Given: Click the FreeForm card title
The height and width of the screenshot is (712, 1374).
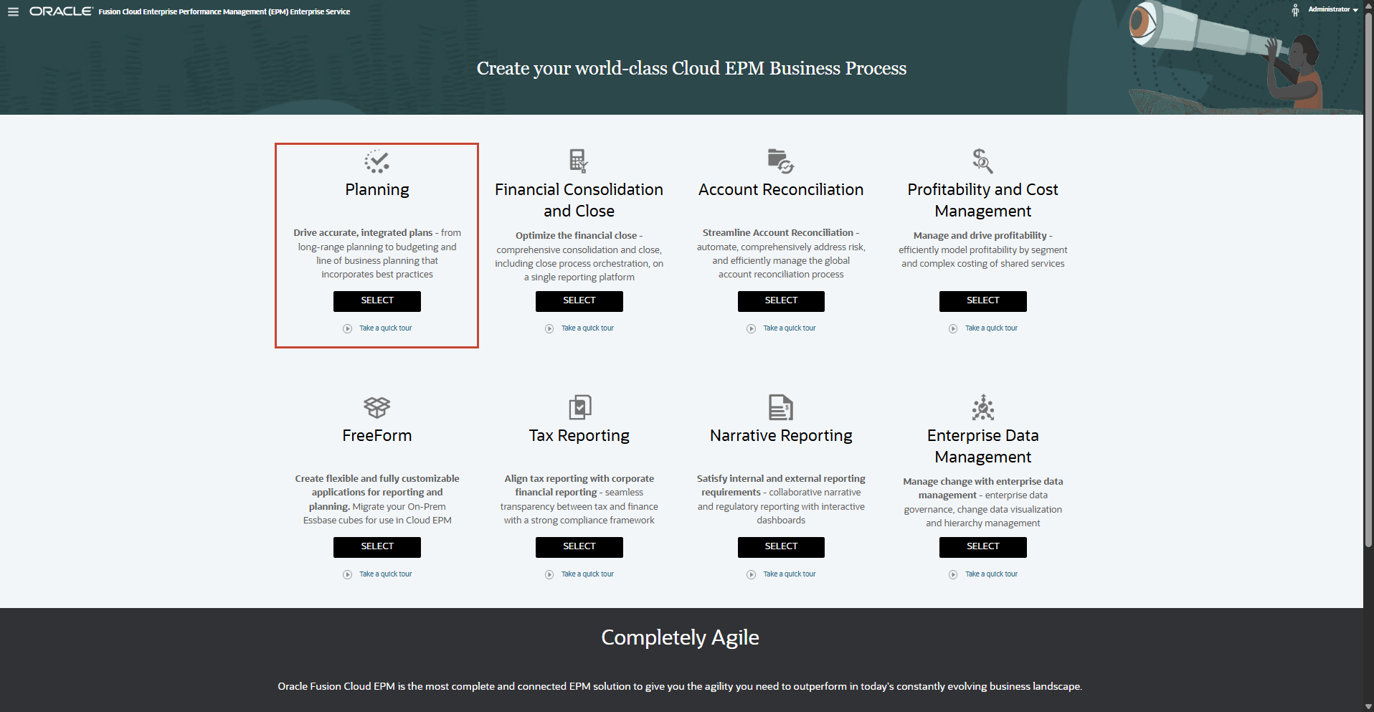Looking at the screenshot, I should [x=377, y=436].
